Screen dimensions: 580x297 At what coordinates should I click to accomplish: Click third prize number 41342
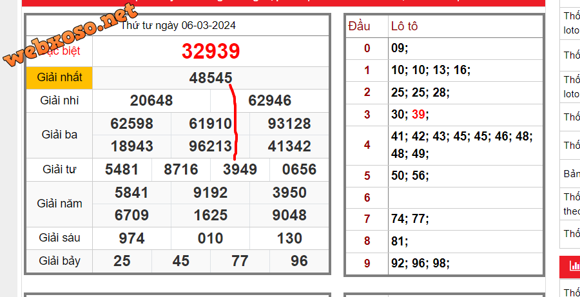pyautogui.click(x=289, y=146)
